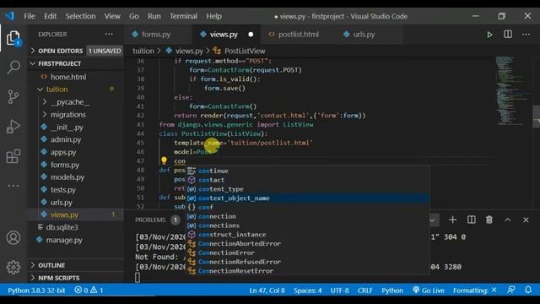Click Python 3.8.3 32-bit interpreter selector
The width and height of the screenshot is (540, 304).
[36, 290]
